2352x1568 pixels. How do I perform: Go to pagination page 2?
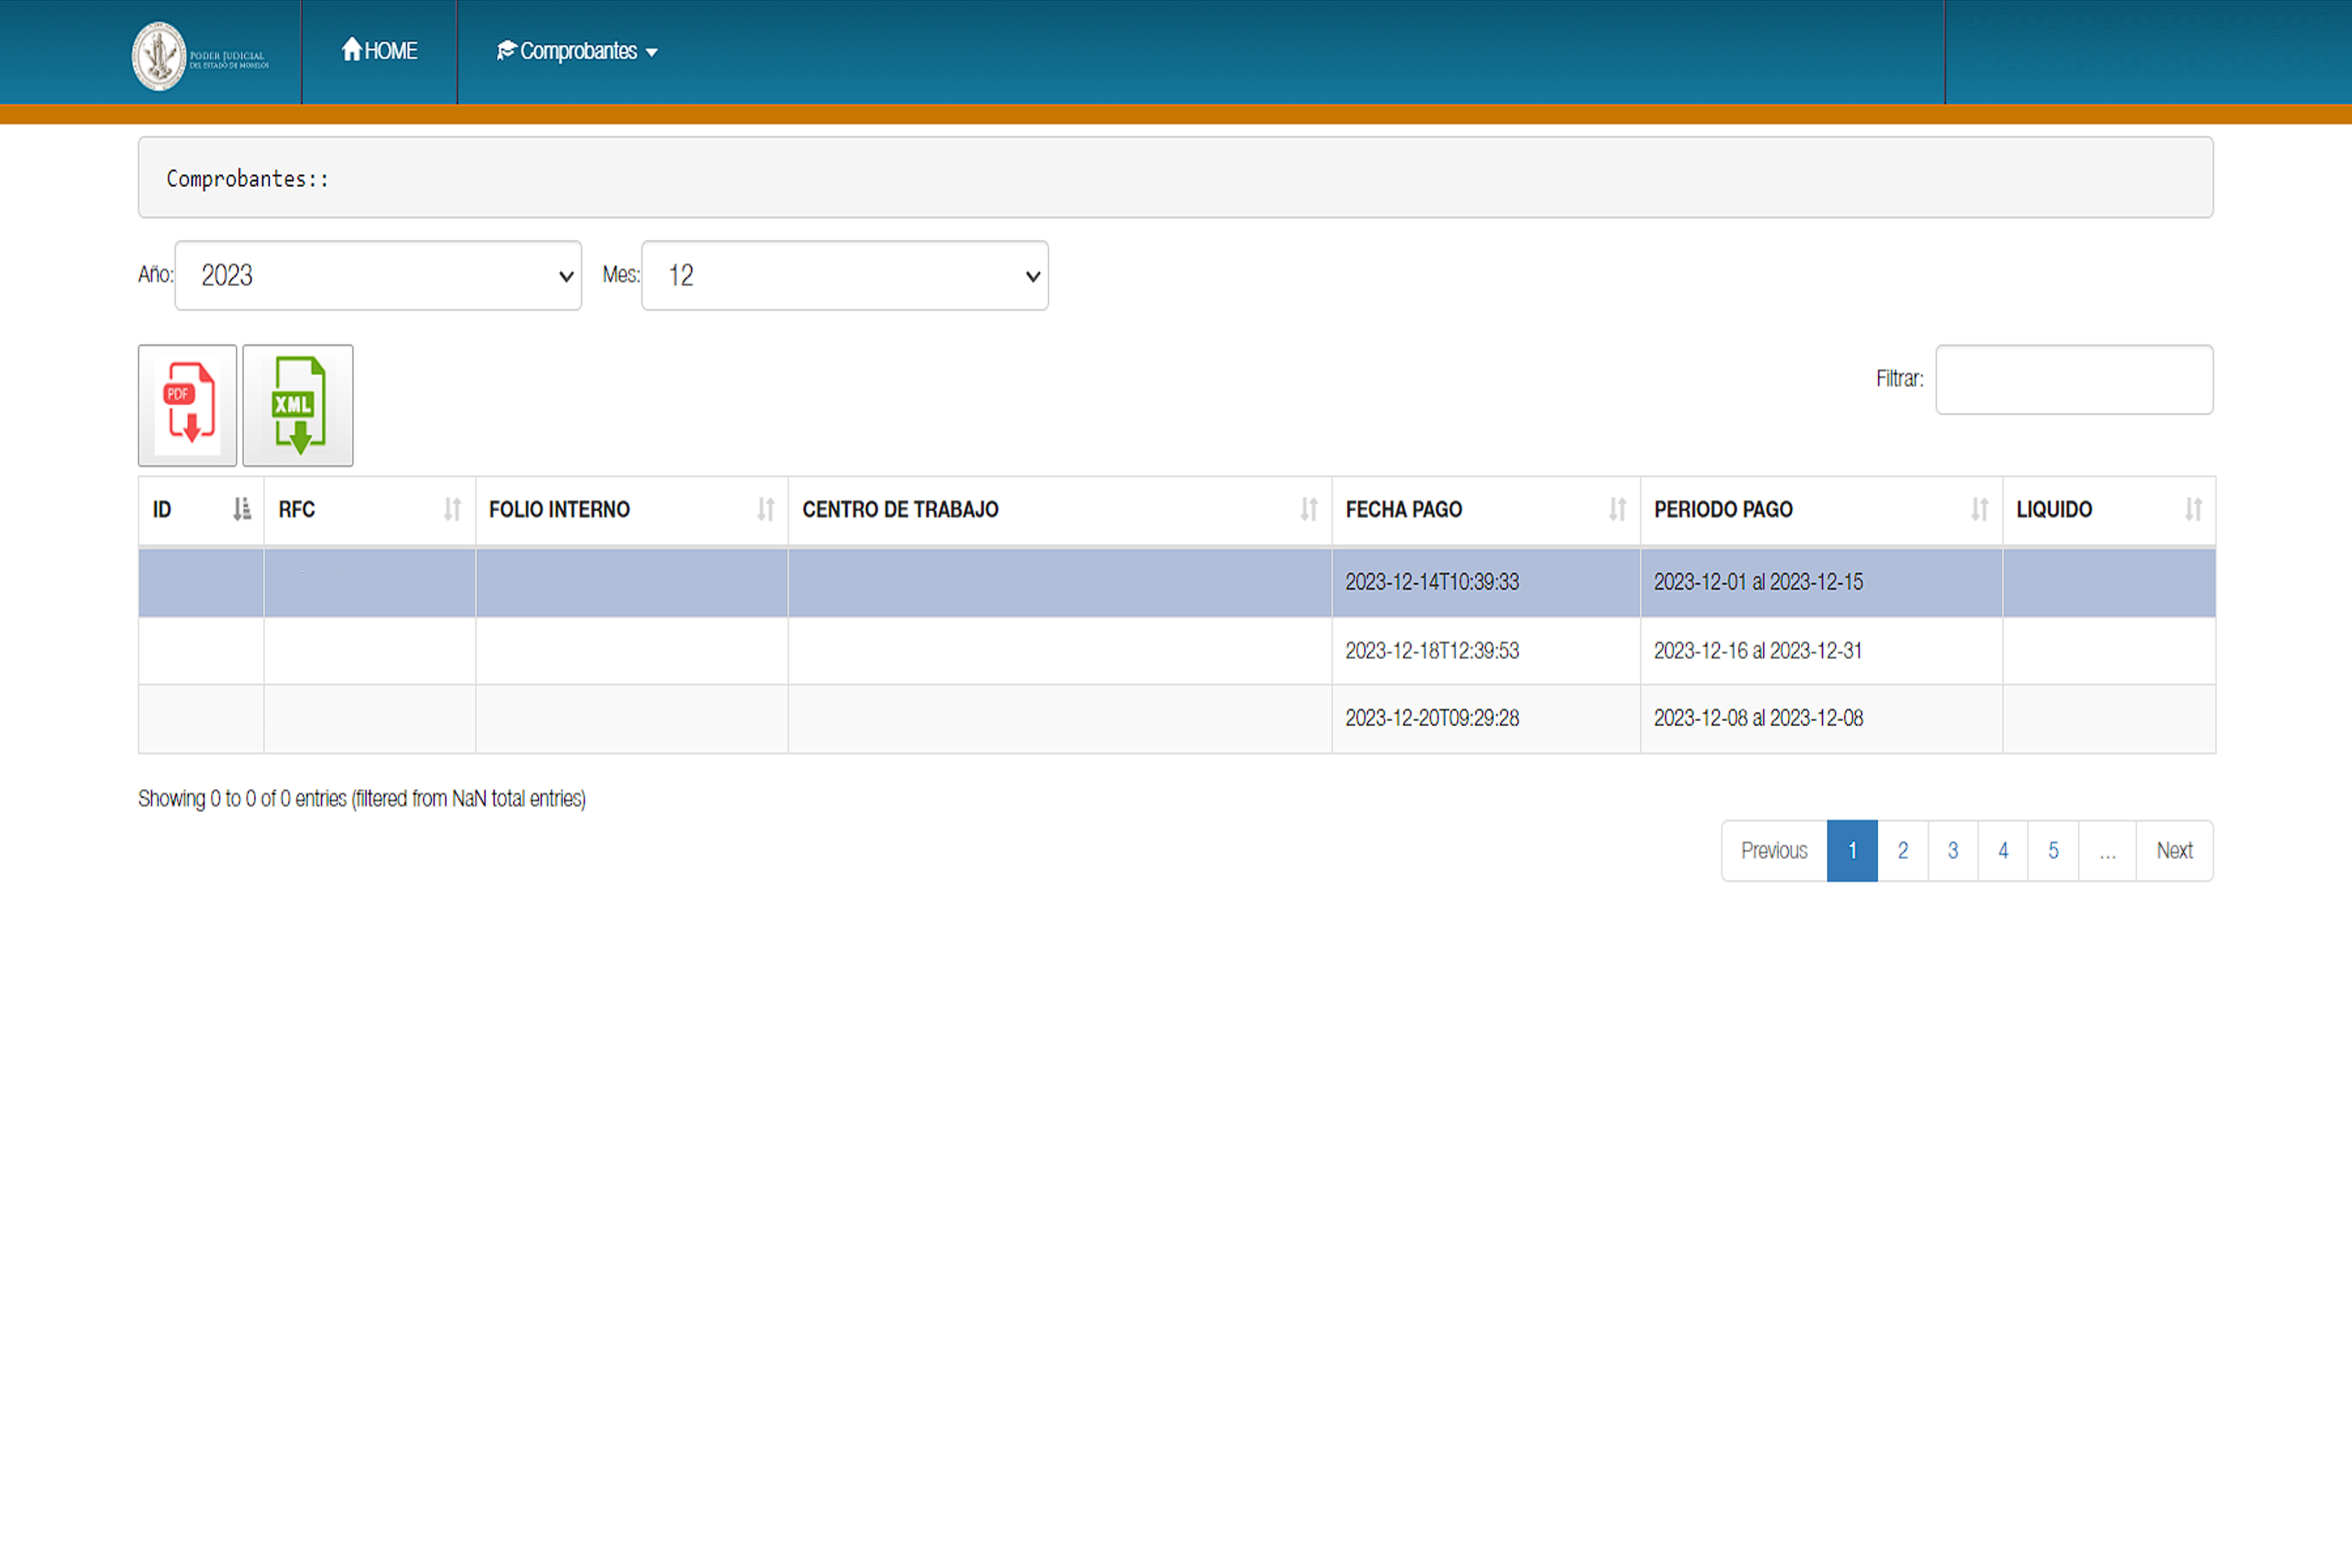tap(1902, 851)
